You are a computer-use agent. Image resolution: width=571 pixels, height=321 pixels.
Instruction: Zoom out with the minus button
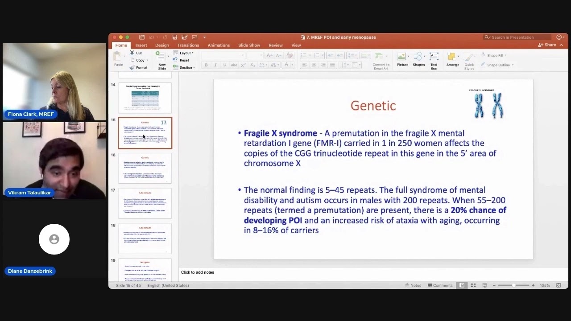[494, 285]
